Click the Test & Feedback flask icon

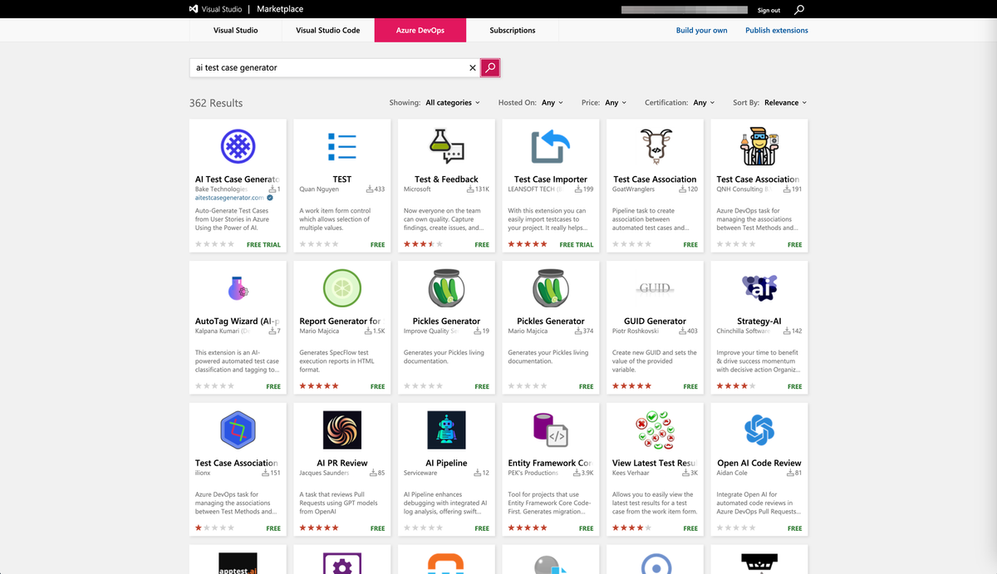tap(446, 146)
